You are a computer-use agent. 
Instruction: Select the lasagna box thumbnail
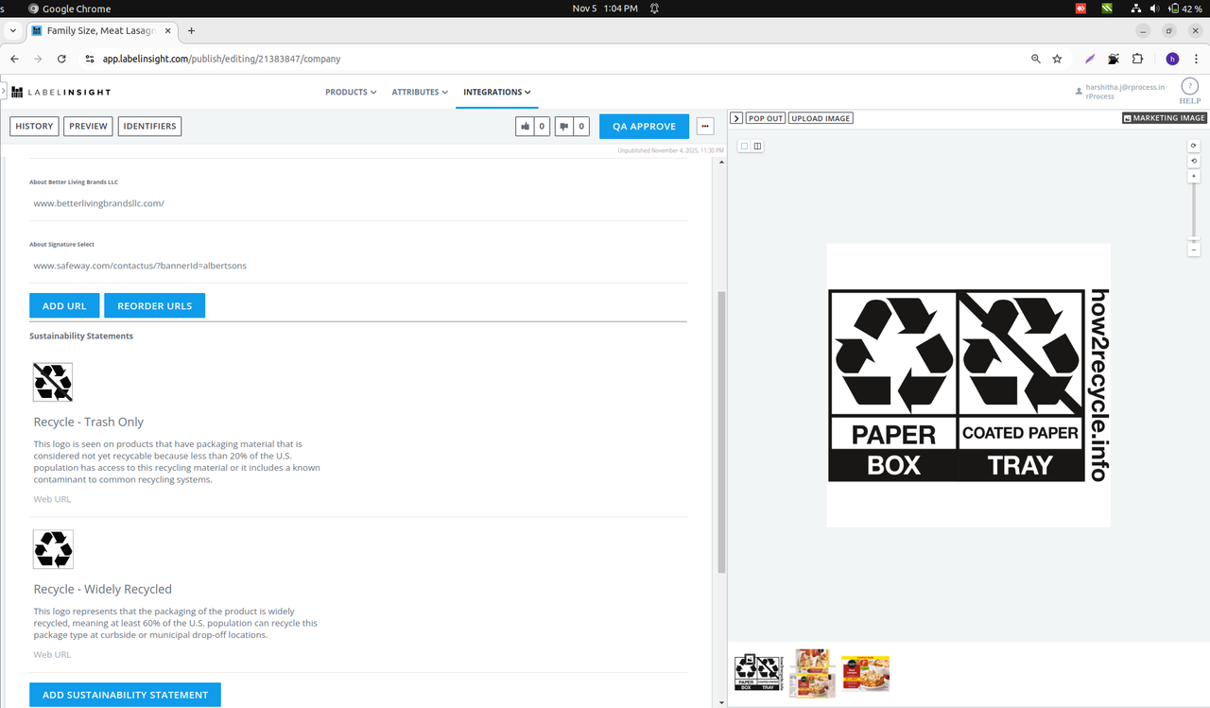point(865,673)
